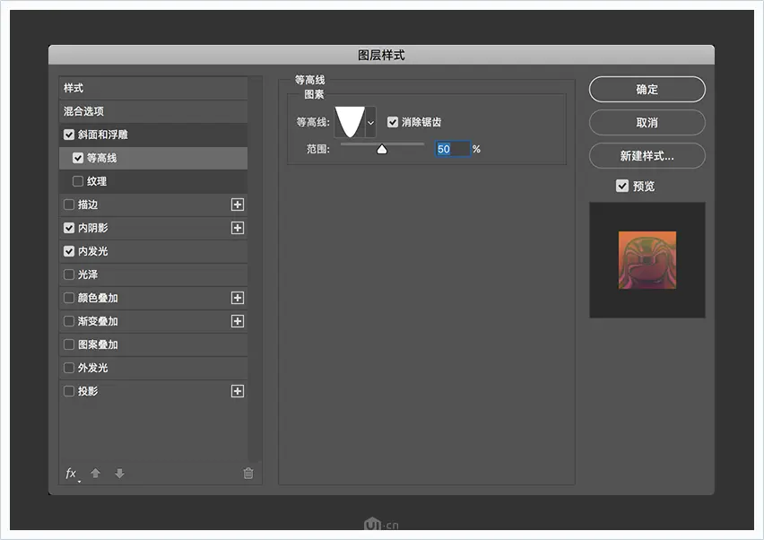Add another 渐变叠加 effect with plus icon
Image resolution: width=764 pixels, height=540 pixels.
(238, 321)
